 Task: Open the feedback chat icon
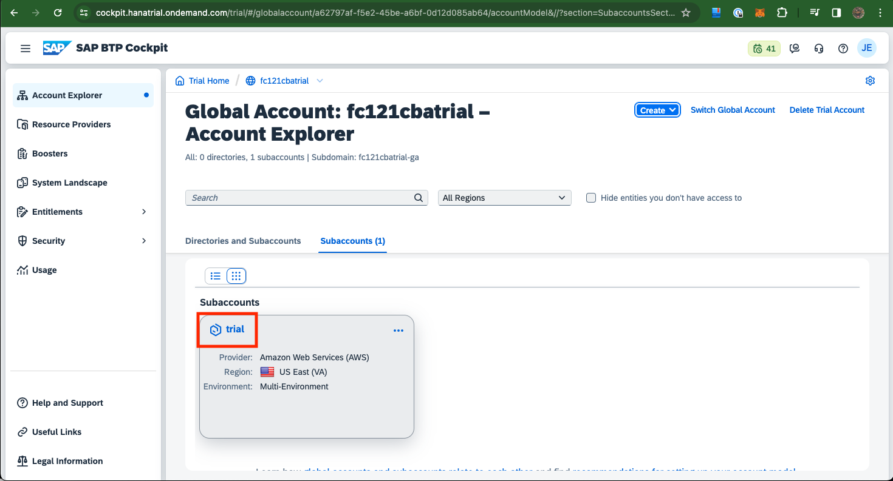pos(795,49)
